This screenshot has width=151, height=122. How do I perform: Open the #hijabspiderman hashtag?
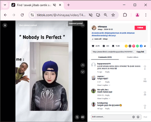pos(112,33)
